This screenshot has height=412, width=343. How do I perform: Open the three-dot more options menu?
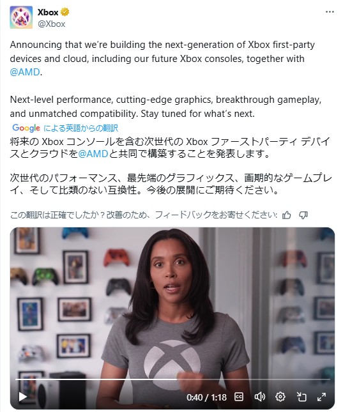[330, 12]
